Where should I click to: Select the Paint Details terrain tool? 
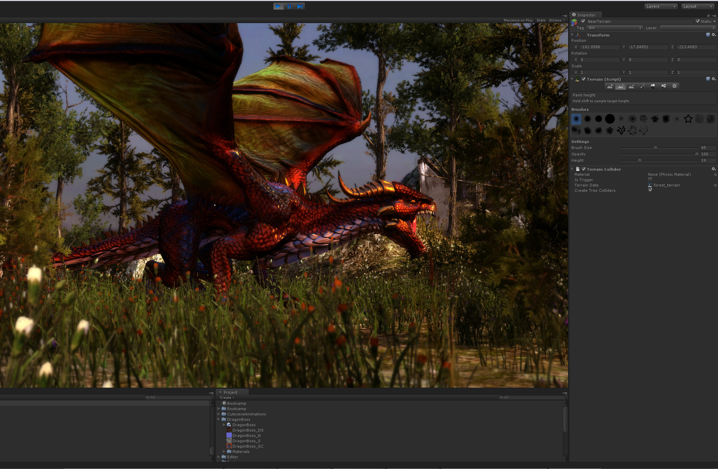point(663,86)
